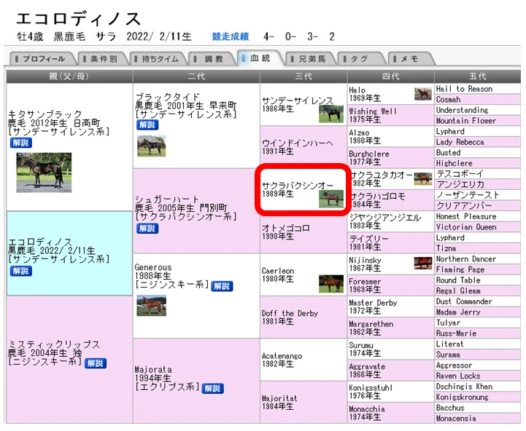This screenshot has width=526, height=431.
Task: Select Victorian Queen entry
Action: point(478,226)
